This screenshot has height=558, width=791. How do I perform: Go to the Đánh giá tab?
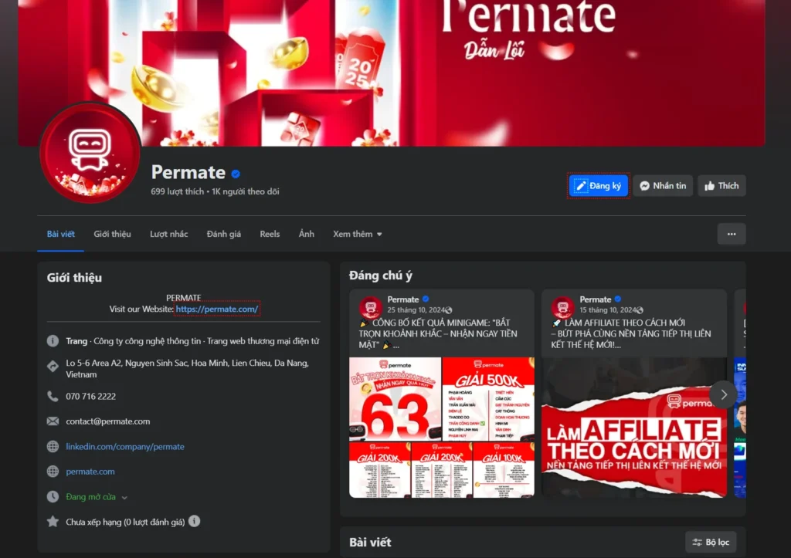[x=223, y=234]
